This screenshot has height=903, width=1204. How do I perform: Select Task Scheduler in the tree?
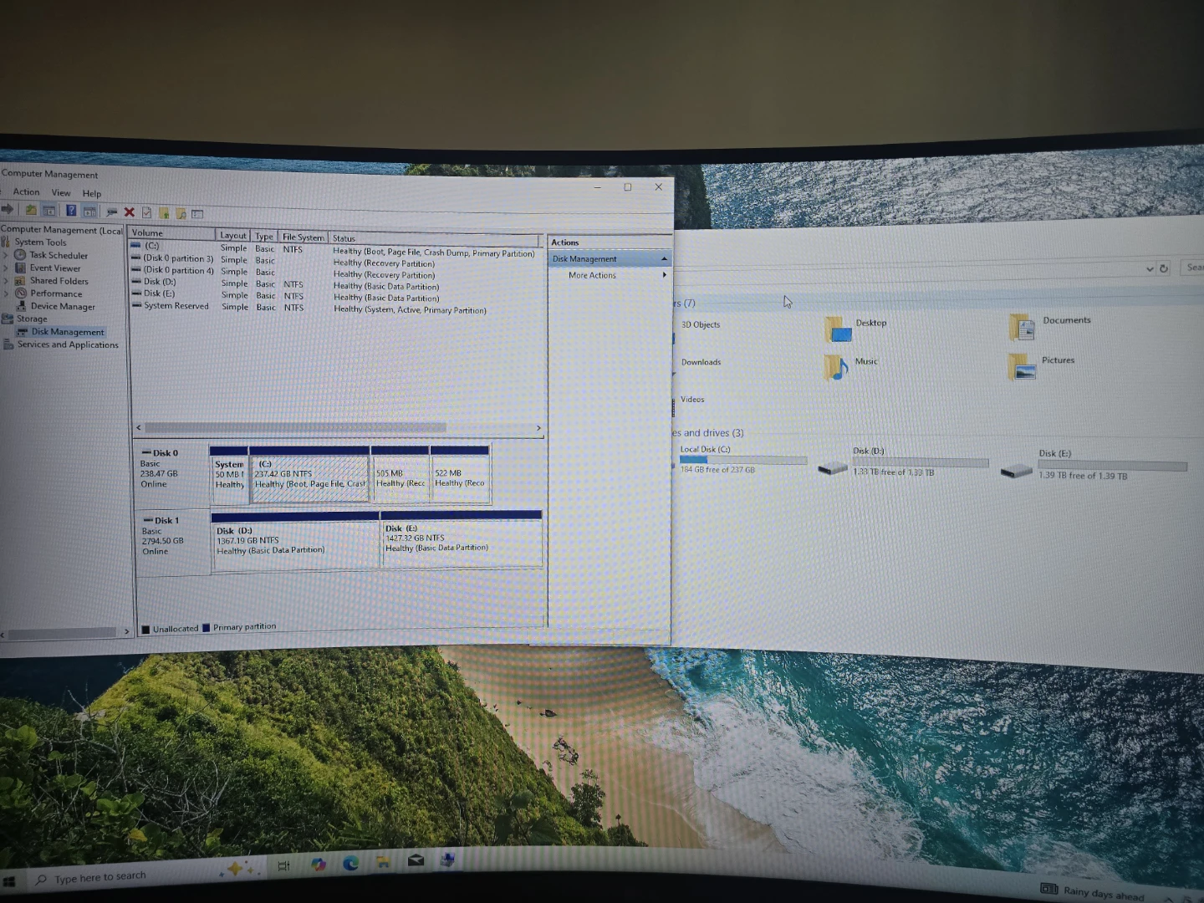[59, 255]
